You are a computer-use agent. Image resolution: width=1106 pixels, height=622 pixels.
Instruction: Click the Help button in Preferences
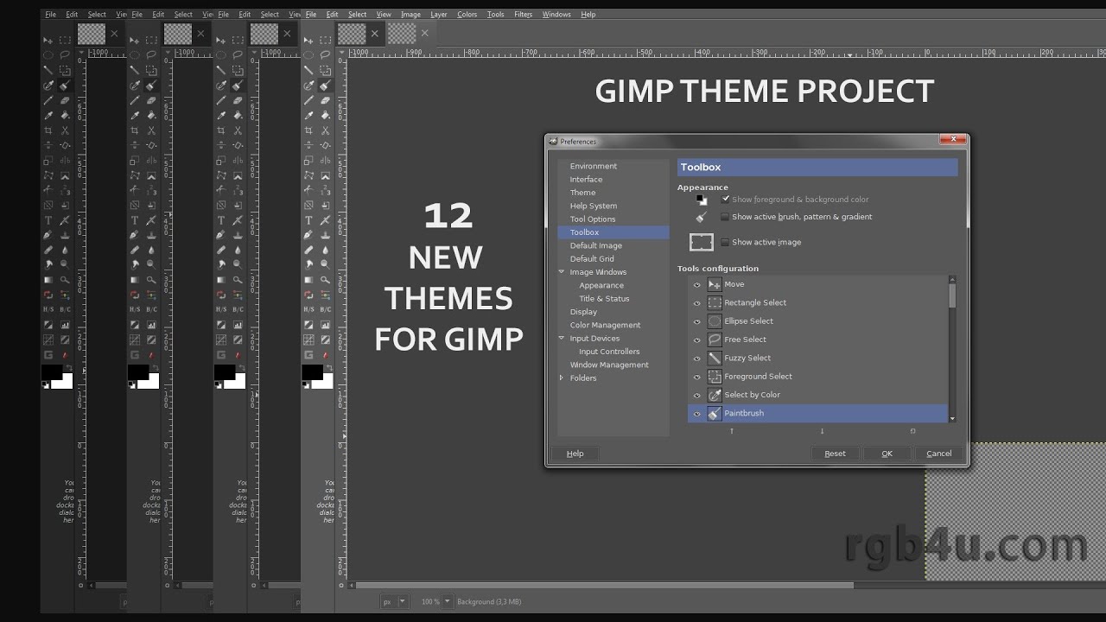click(x=575, y=454)
